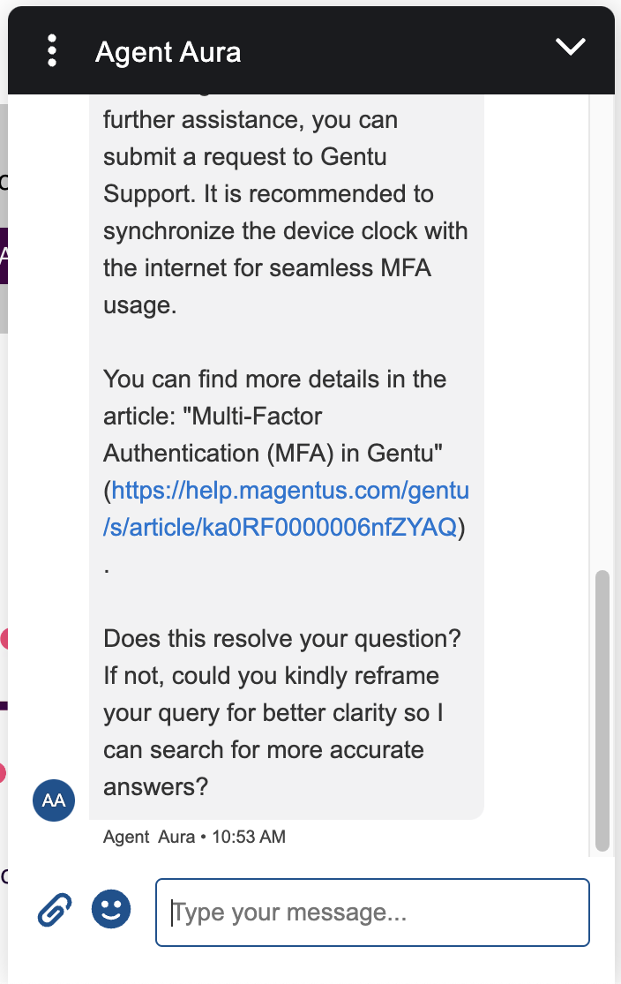Click the AA agent avatar circle
Viewport: 621px width, 984px height.
point(54,800)
